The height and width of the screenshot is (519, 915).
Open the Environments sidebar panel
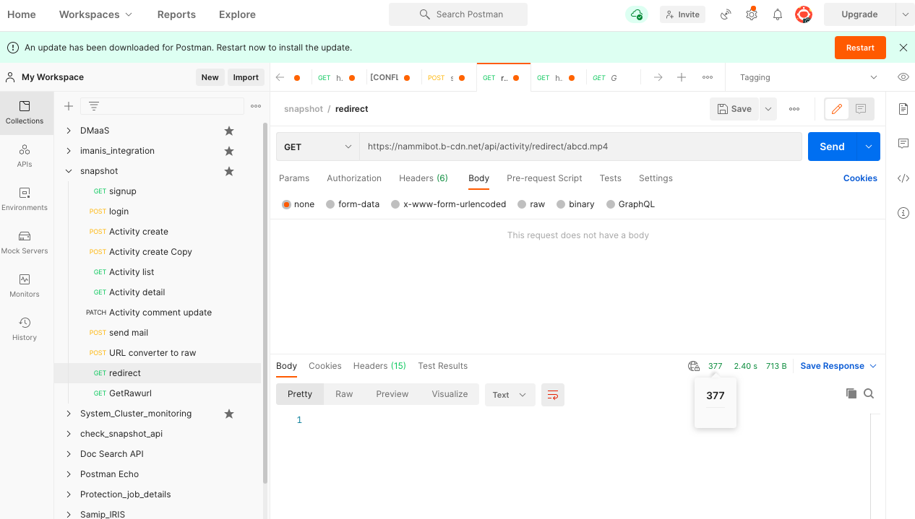pos(25,199)
